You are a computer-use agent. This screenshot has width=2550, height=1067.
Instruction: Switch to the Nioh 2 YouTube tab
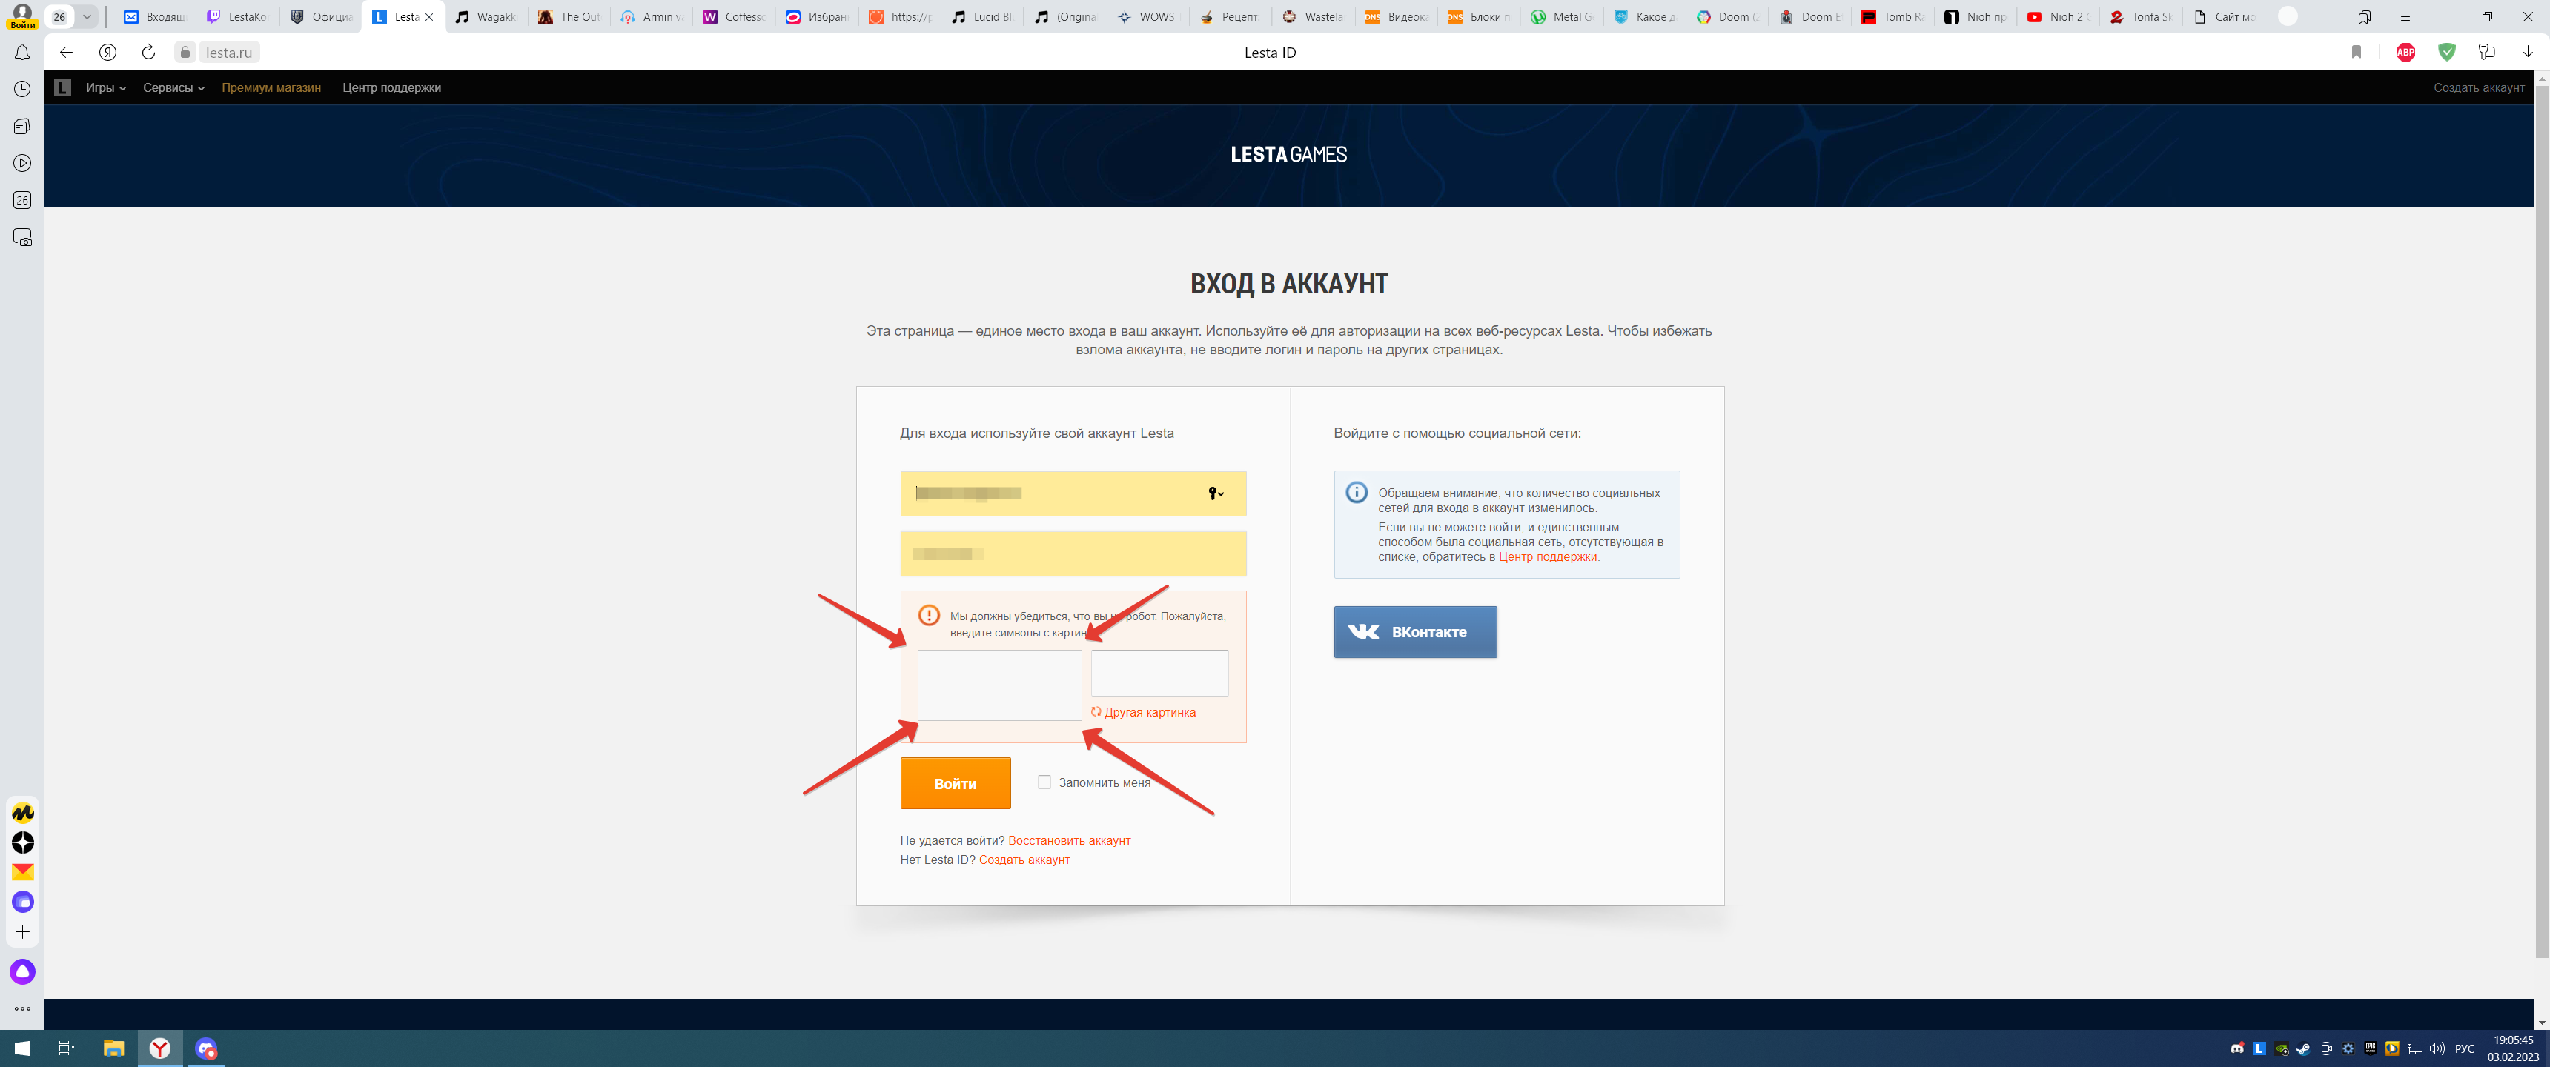point(2059,17)
